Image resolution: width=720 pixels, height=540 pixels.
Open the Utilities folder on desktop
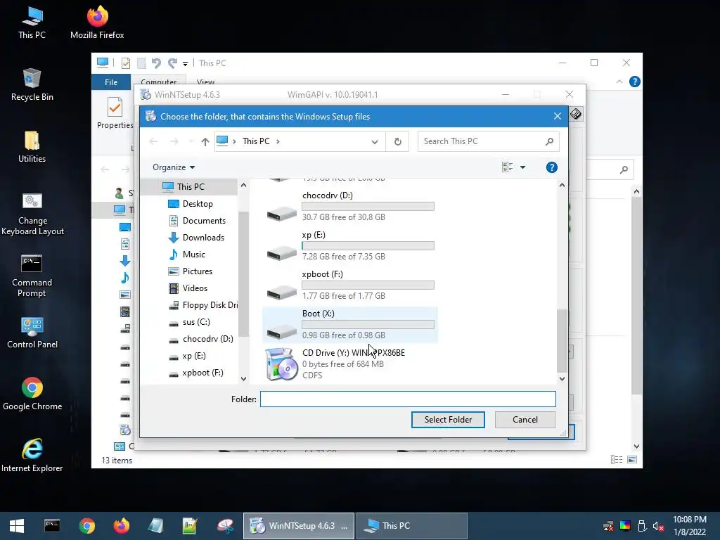pyautogui.click(x=32, y=147)
